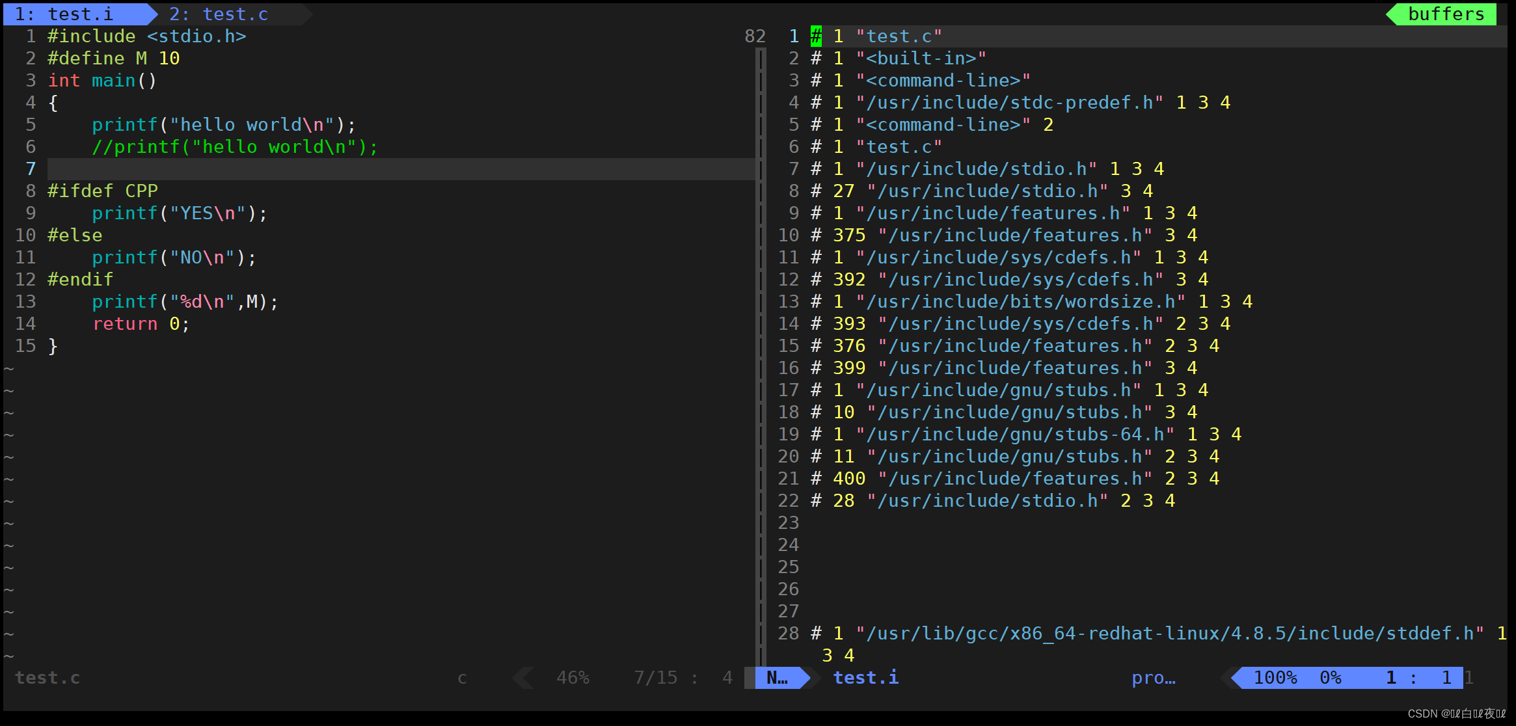The image size is (1516, 726).
Task: Click the 82 line count indicator
Action: [x=755, y=36]
